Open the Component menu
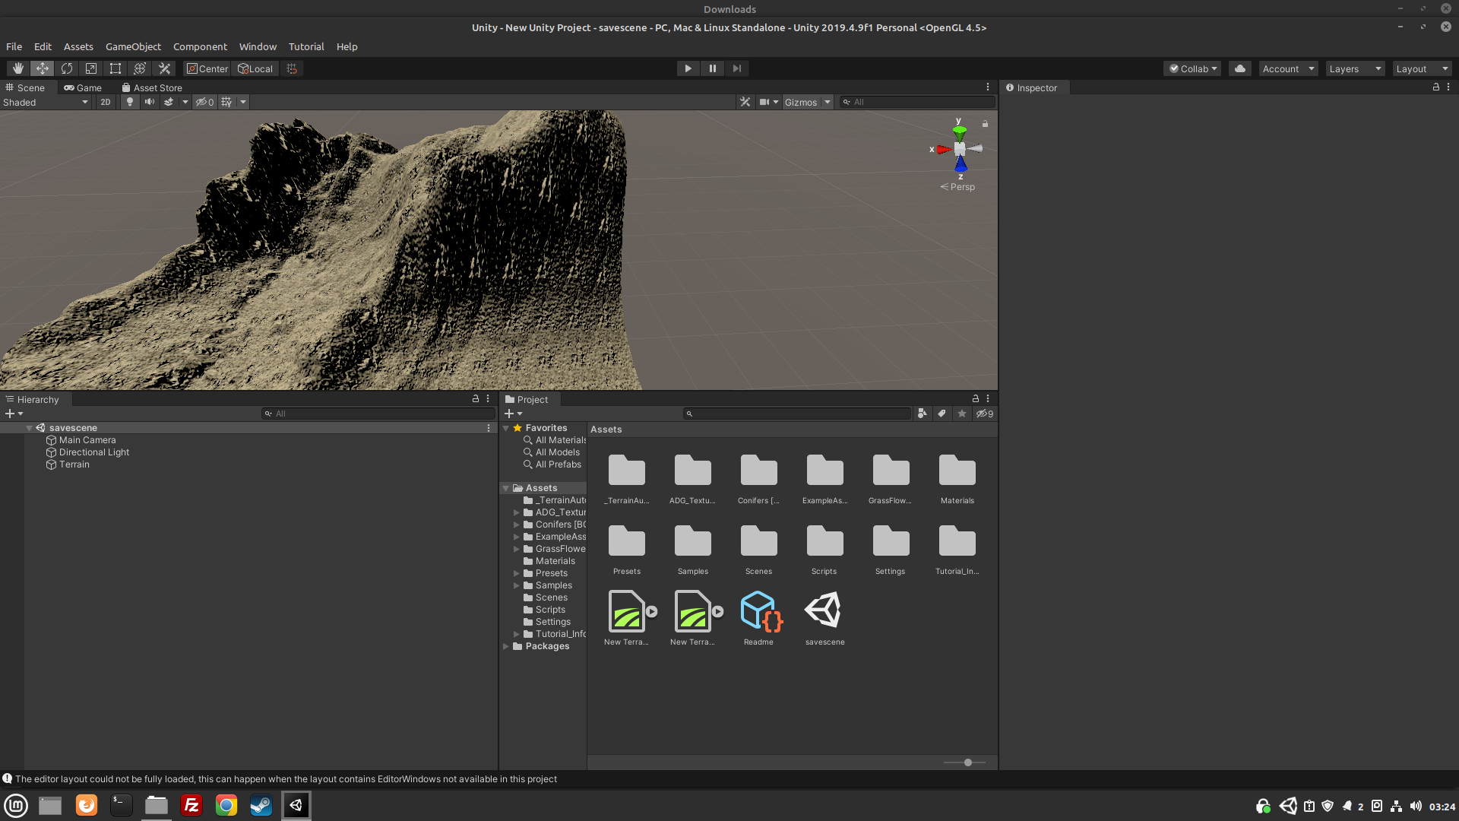 click(x=200, y=46)
